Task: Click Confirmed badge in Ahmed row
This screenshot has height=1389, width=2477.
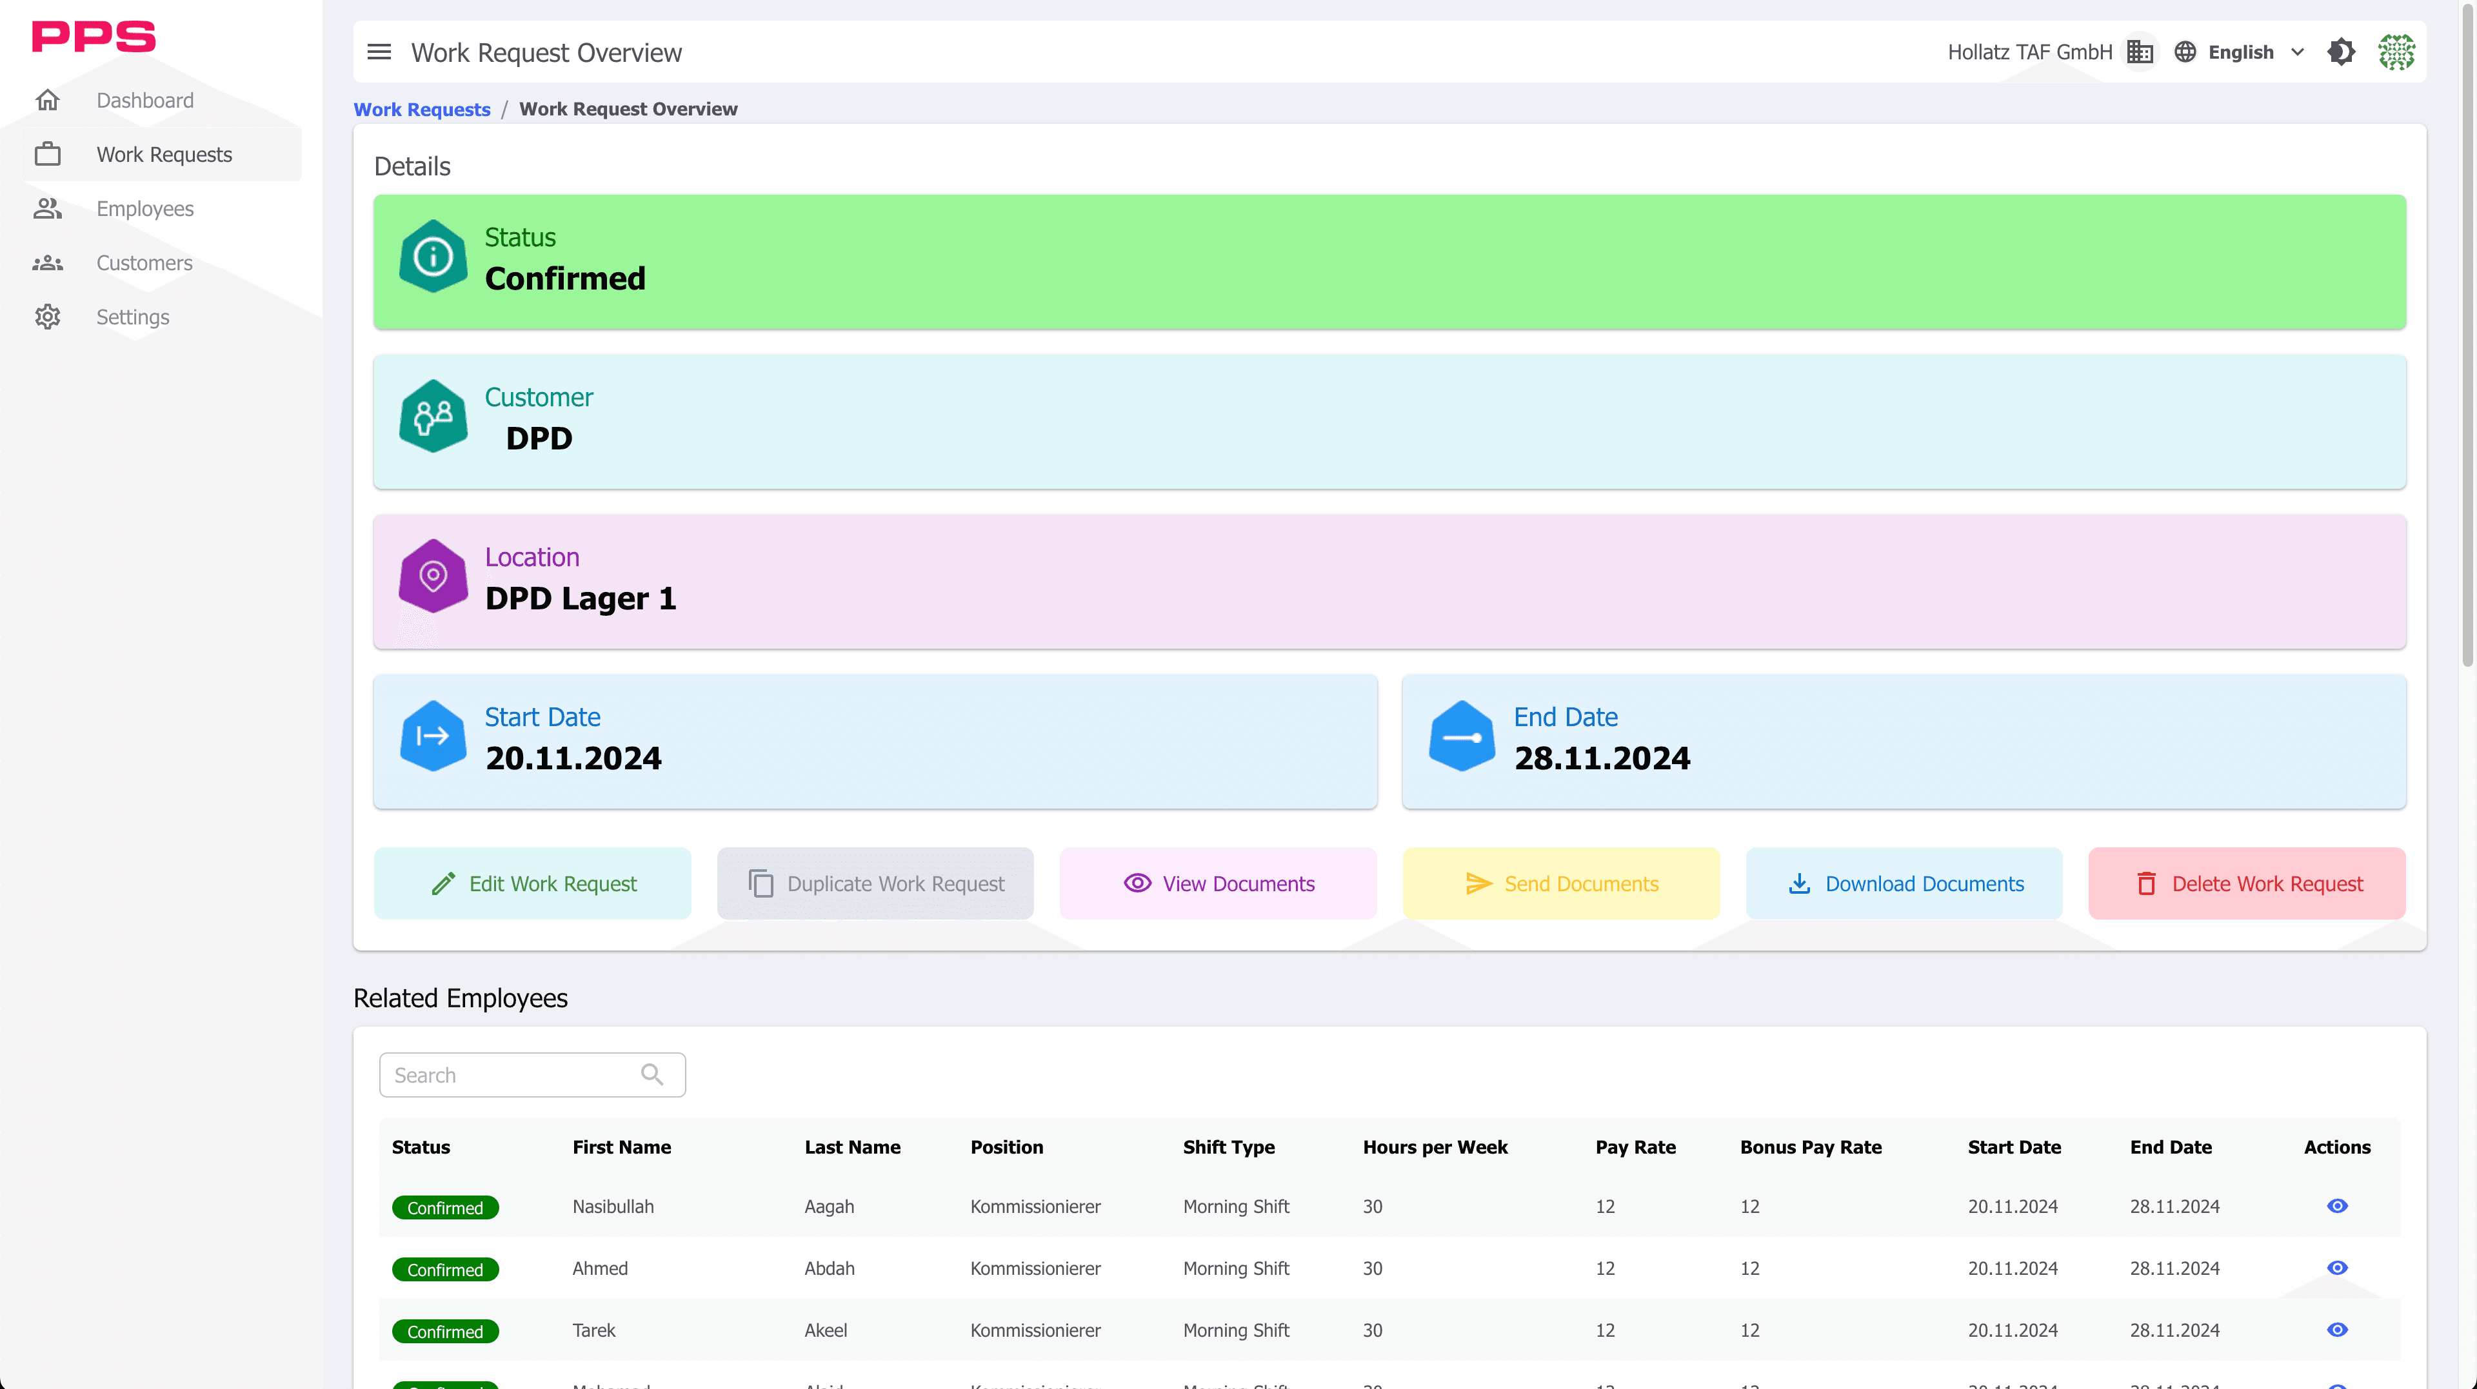Action: tap(445, 1269)
